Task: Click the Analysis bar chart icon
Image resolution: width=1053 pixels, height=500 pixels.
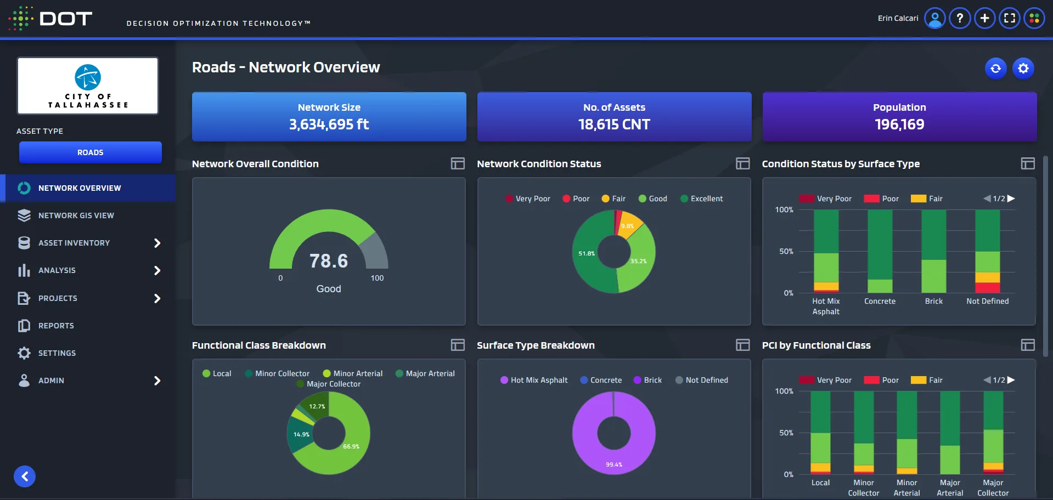Action: click(24, 270)
